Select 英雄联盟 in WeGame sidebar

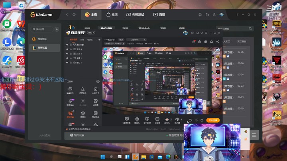45,48
